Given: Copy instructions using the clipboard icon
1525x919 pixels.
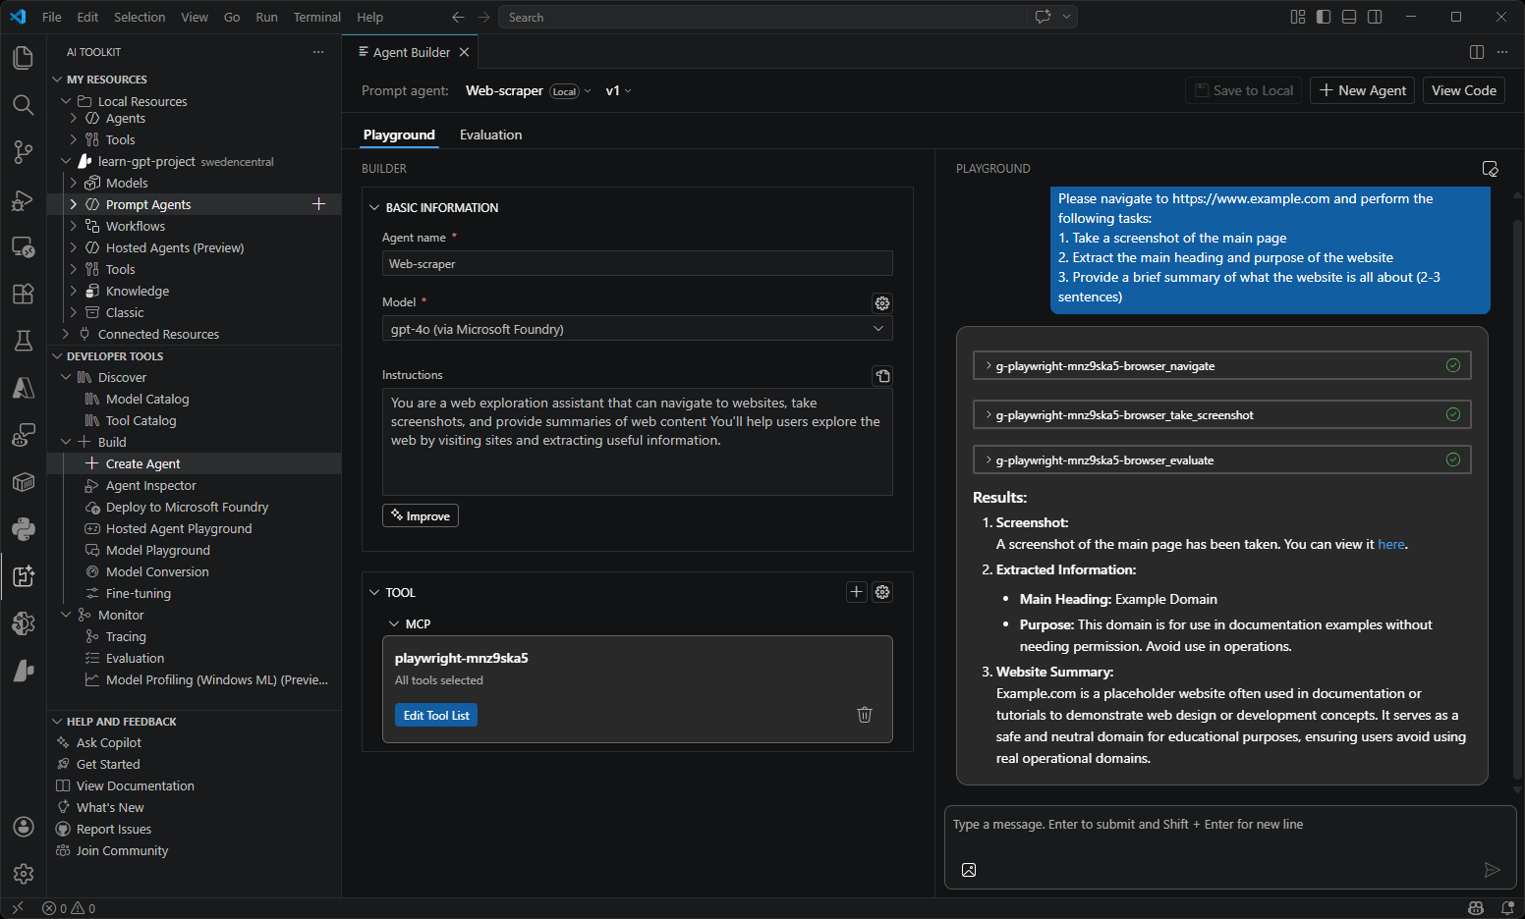Looking at the screenshot, I should (881, 375).
